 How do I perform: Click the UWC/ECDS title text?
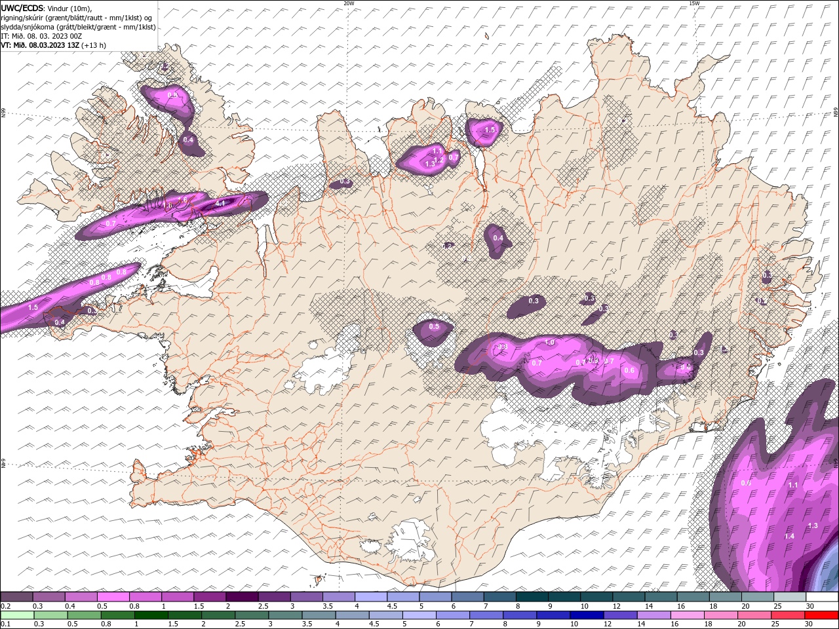pyautogui.click(x=22, y=8)
